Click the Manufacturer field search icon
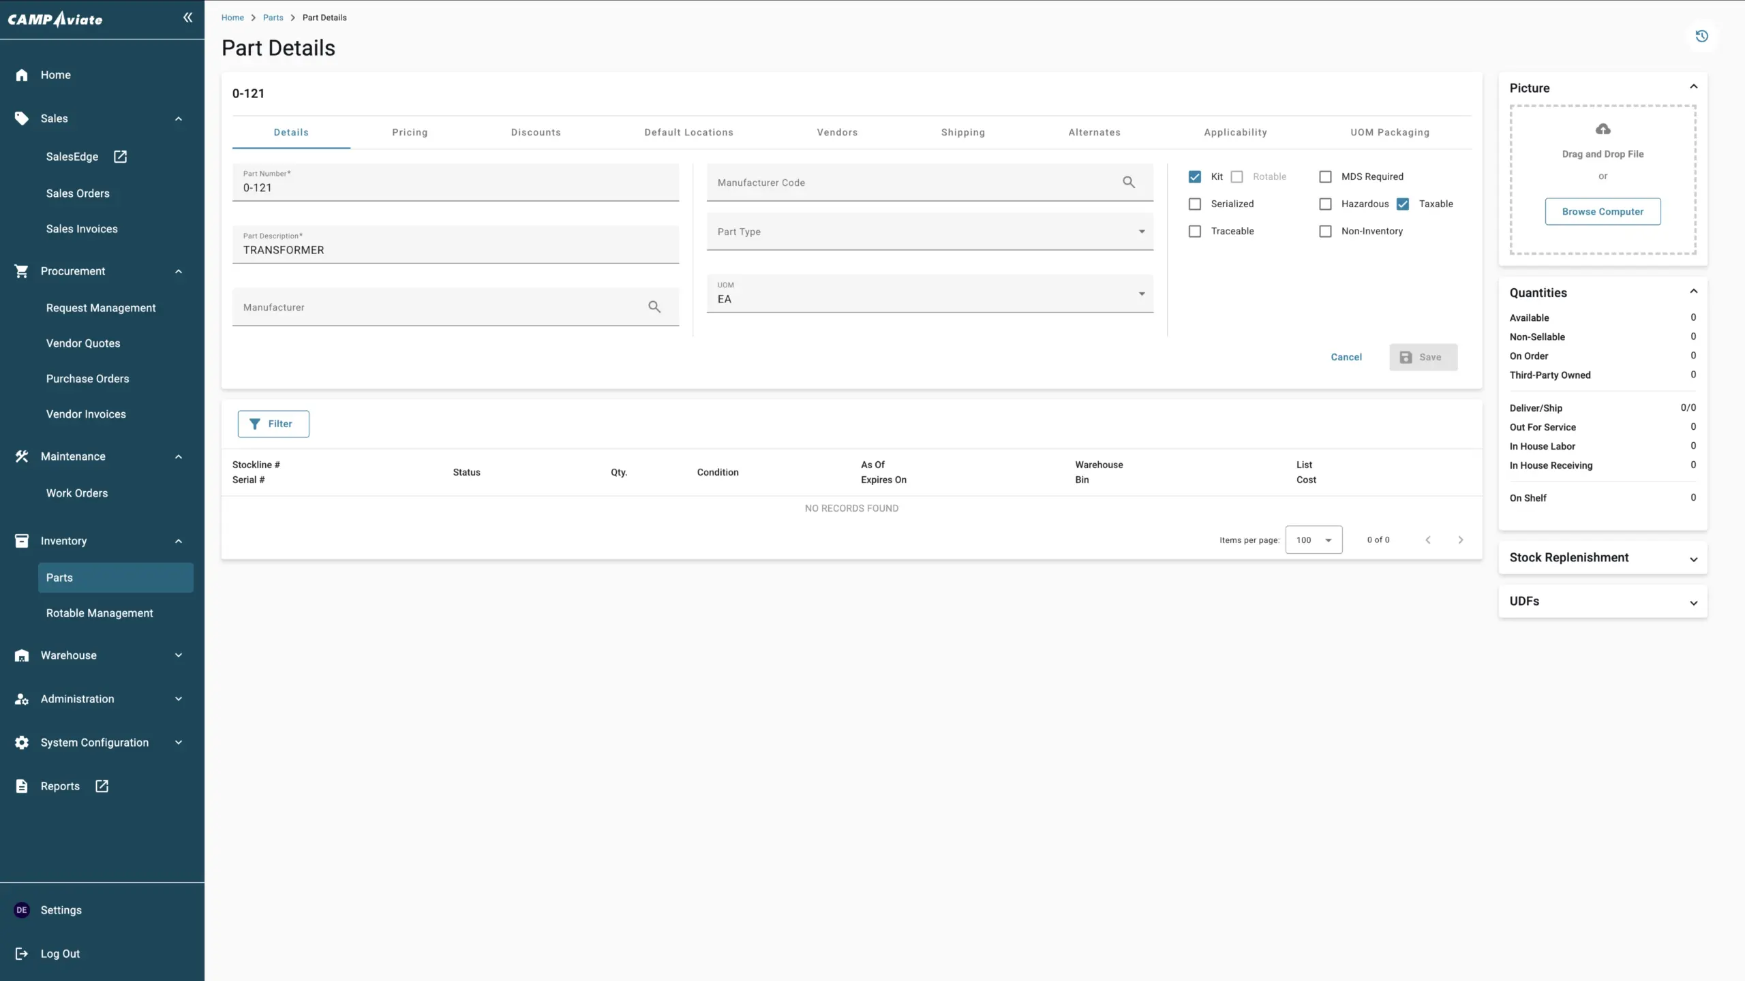Viewport: 1745px width, 981px height. (654, 307)
